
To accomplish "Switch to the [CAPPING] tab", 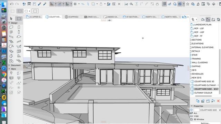I will (x=72, y=17).
